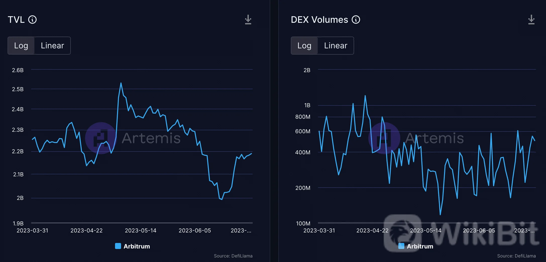Click Arbitrum color swatch in DEX Volumes legend
Viewport: 546px width, 262px height.
coord(401,246)
